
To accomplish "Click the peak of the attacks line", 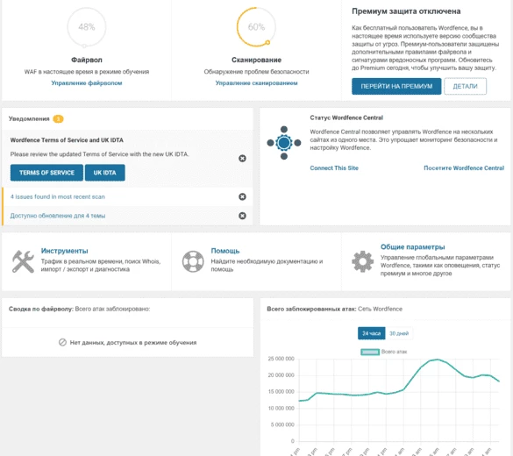I will coord(438,360).
